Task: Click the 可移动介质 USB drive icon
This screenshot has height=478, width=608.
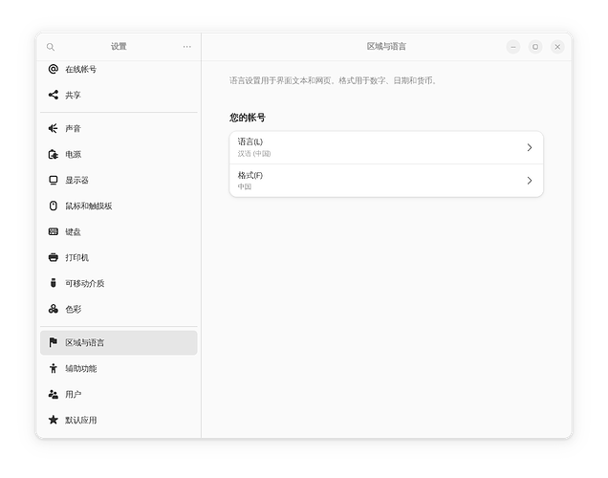Action: [54, 283]
